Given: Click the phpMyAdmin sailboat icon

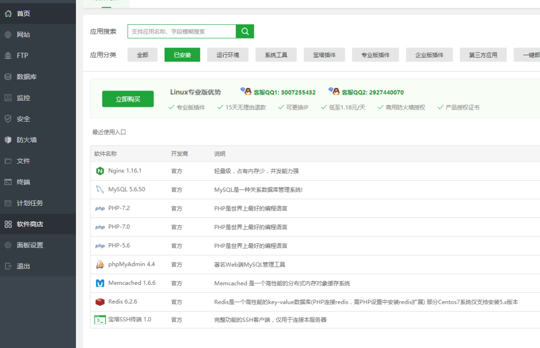Looking at the screenshot, I should (100, 264).
